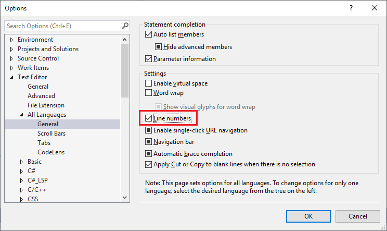Select Environment in the options tree
387x231 pixels.
click(x=35, y=40)
